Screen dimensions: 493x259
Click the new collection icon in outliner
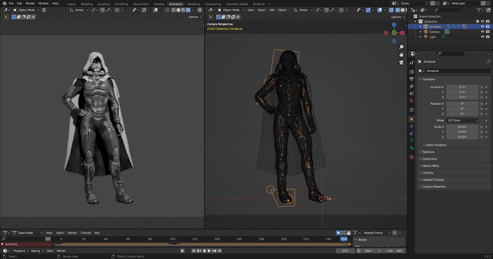tap(488, 10)
